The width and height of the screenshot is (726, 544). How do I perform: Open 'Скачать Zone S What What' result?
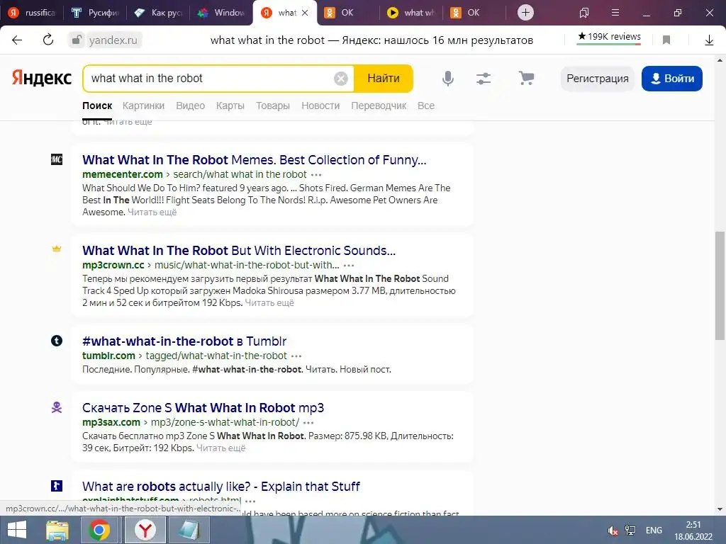tap(203, 408)
